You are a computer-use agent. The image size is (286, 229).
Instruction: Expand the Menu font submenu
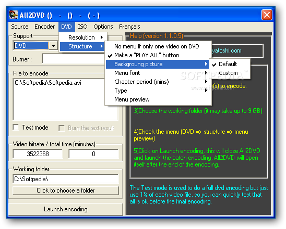point(158,73)
